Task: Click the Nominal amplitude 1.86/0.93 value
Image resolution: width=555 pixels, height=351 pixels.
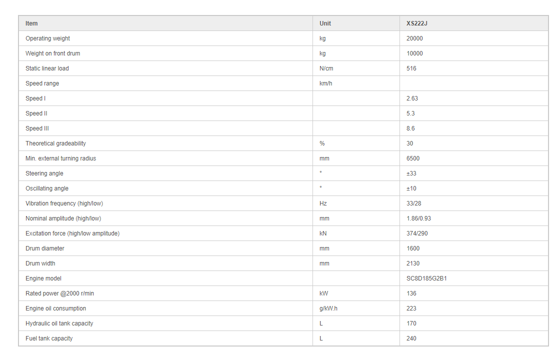Action: click(x=419, y=218)
